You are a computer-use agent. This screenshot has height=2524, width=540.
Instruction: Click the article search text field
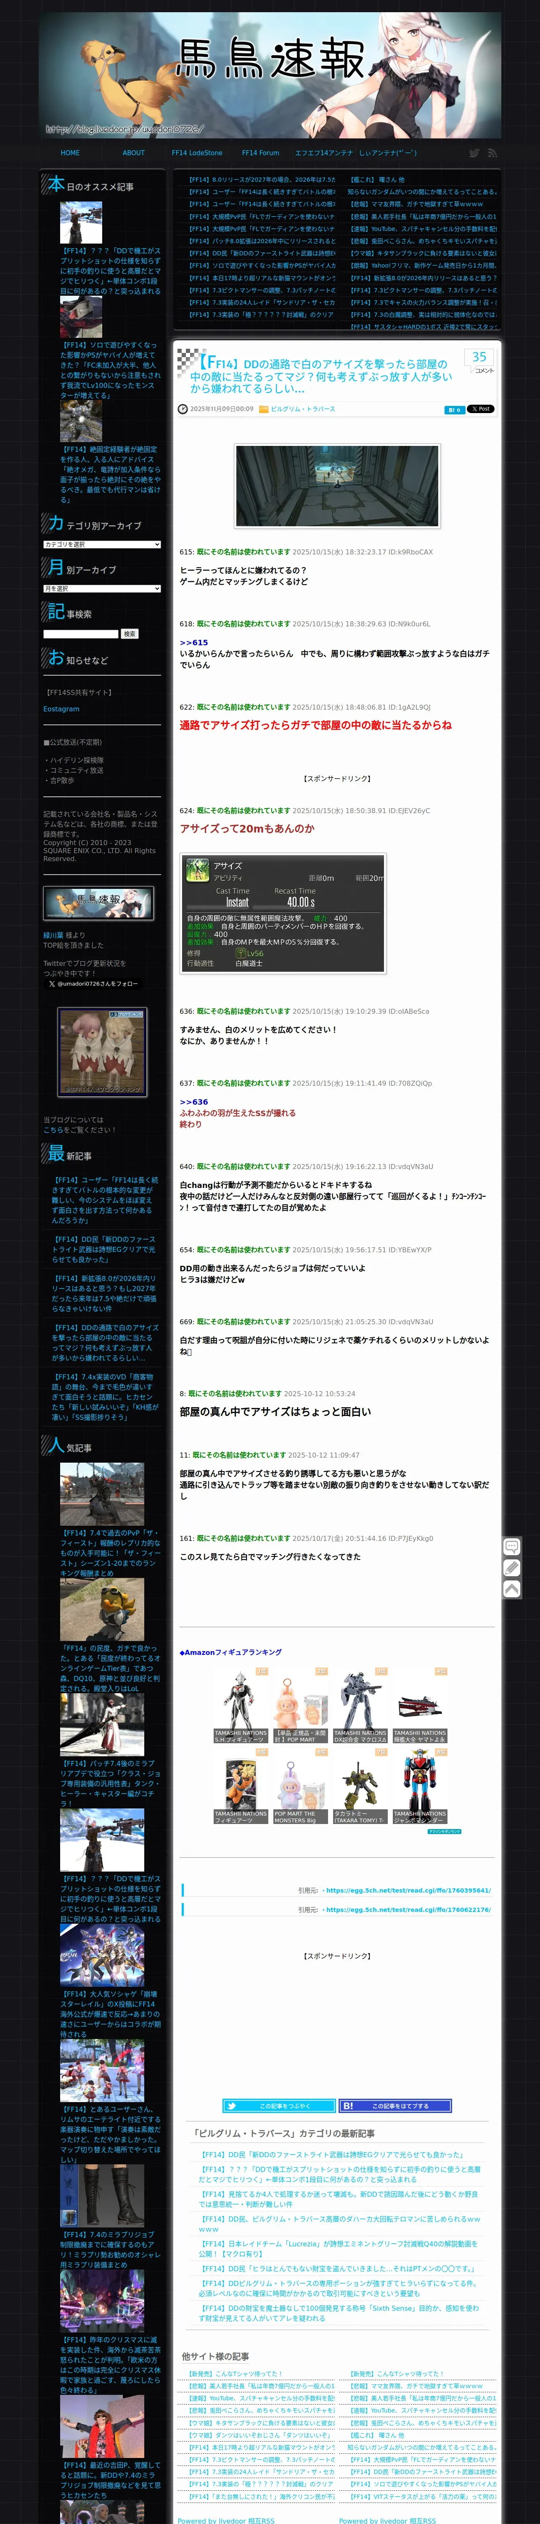click(80, 634)
